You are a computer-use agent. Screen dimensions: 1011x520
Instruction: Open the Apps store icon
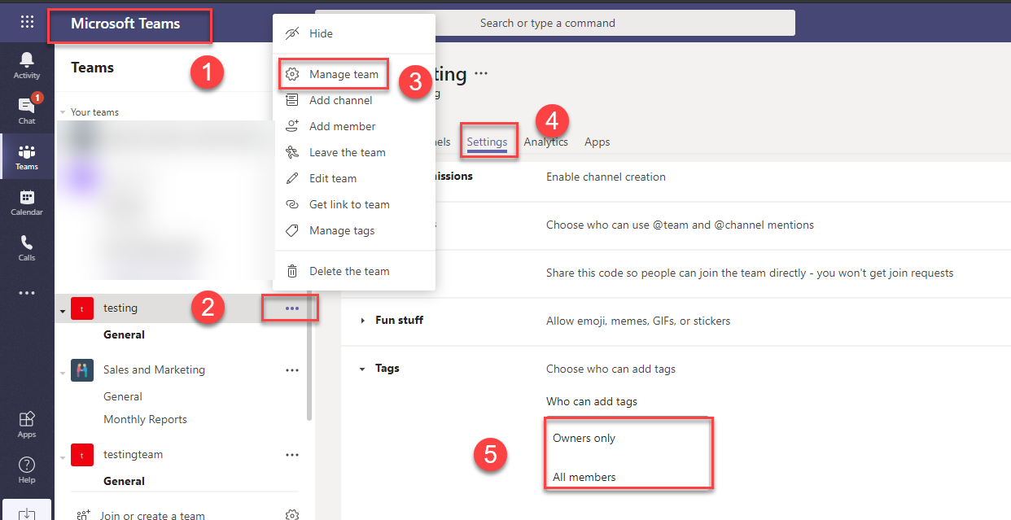pyautogui.click(x=27, y=424)
